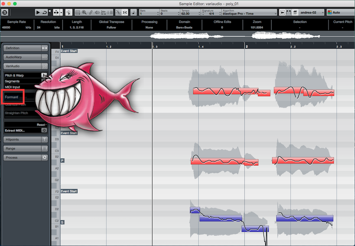Click the Definition tab arrows icon

(x=45, y=48)
